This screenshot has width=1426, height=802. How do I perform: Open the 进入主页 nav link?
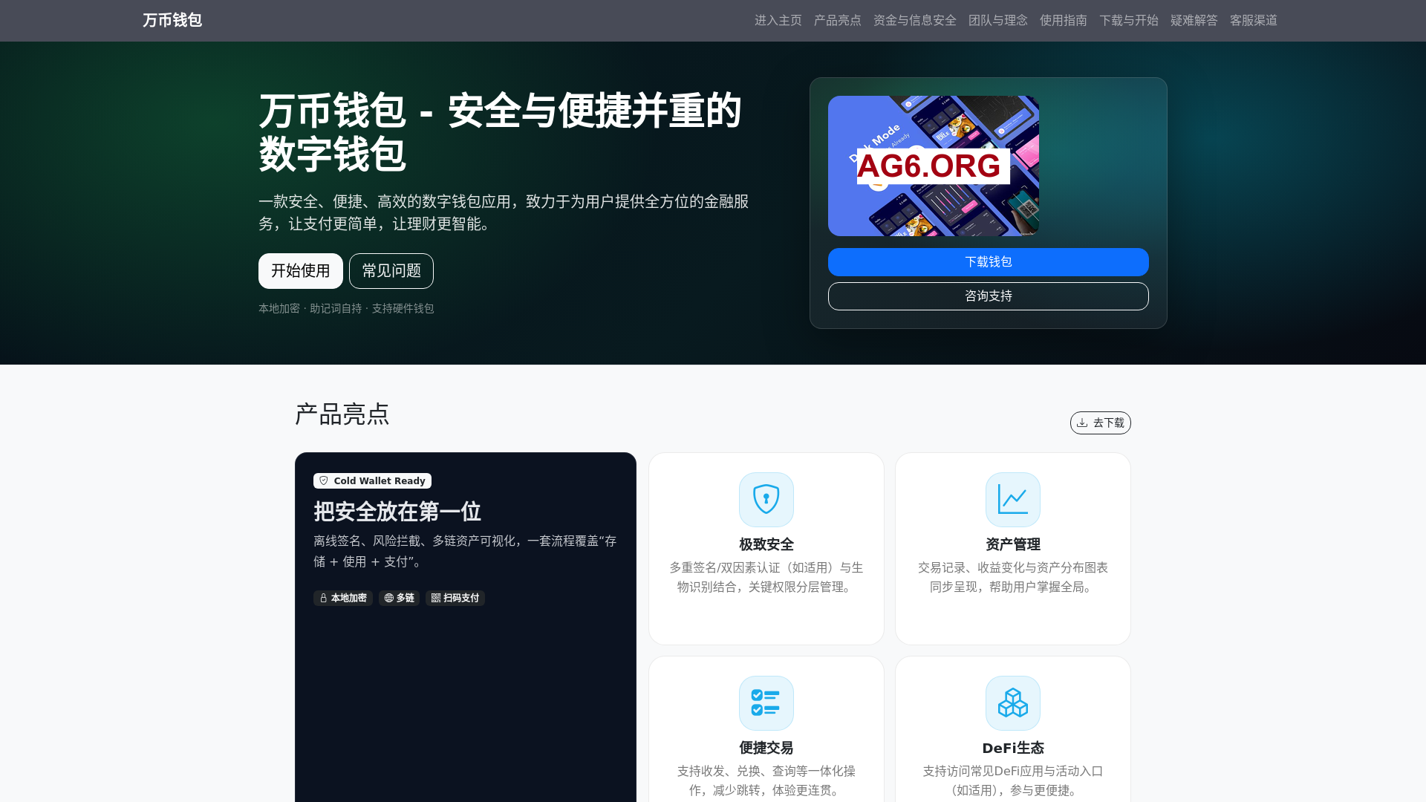pos(778,20)
